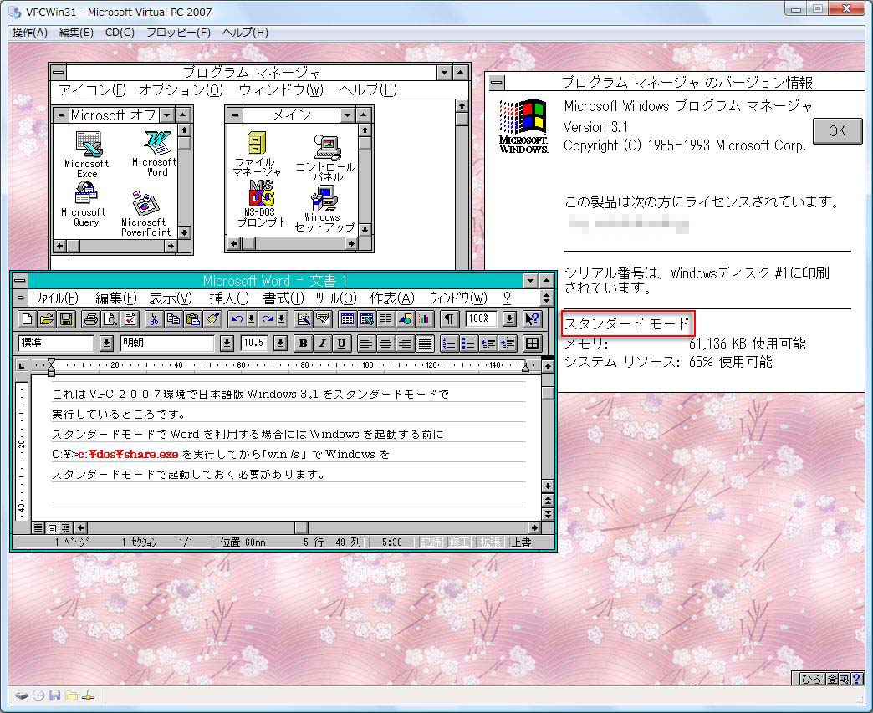This screenshot has height=713, width=873.
Task: Toggle bulleted list formatting
Action: [x=468, y=344]
